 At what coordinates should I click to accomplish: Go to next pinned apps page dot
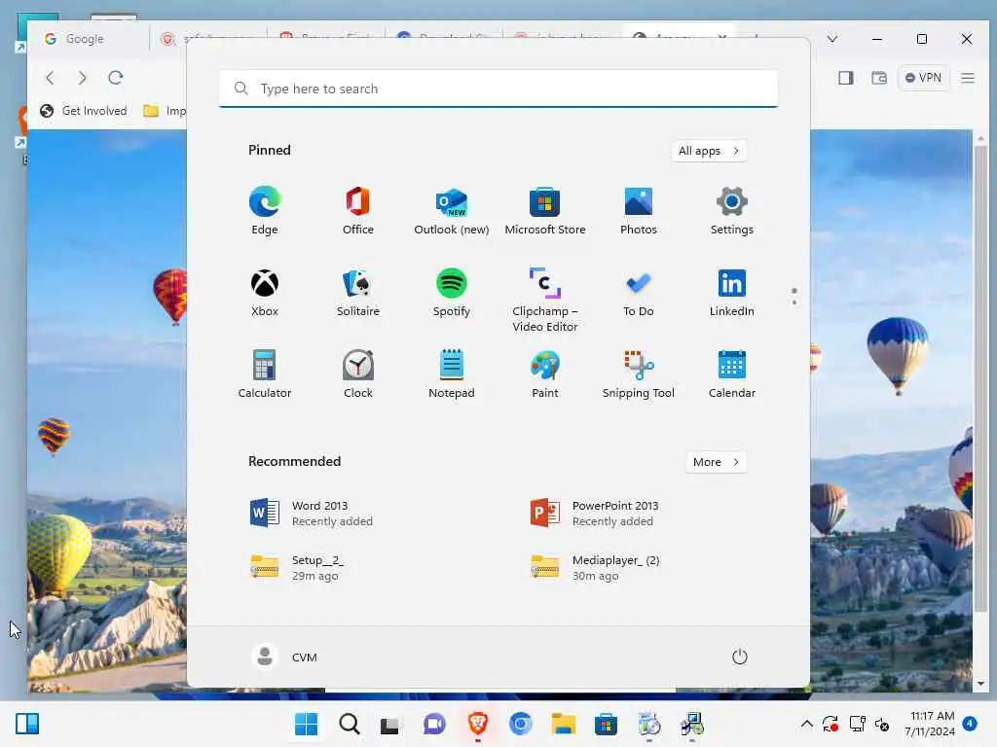(x=794, y=302)
